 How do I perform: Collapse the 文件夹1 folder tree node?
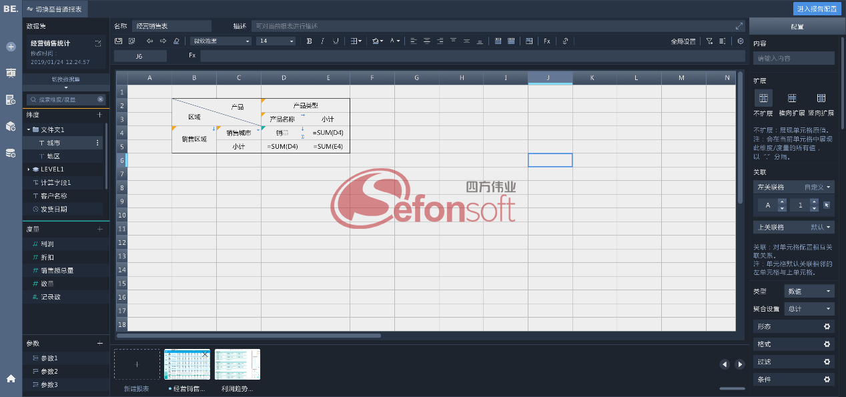click(x=28, y=129)
